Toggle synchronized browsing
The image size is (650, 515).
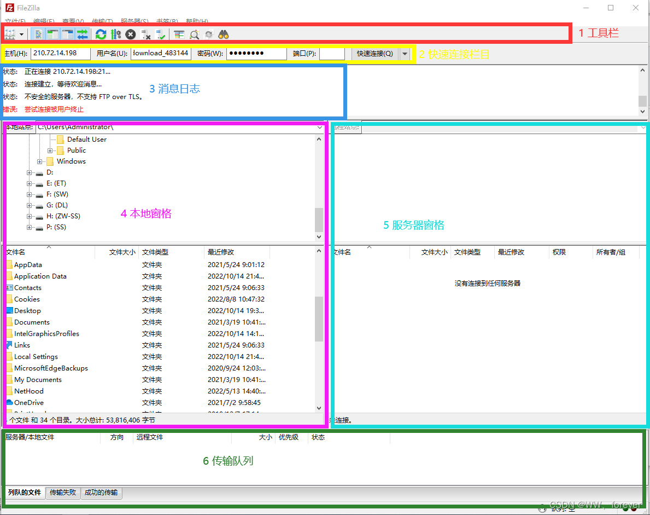click(209, 34)
